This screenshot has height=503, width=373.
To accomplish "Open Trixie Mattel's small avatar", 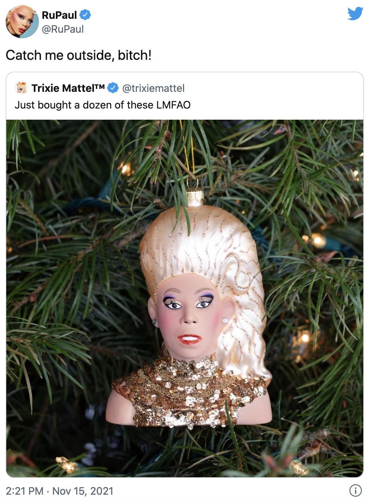I will tap(21, 88).
